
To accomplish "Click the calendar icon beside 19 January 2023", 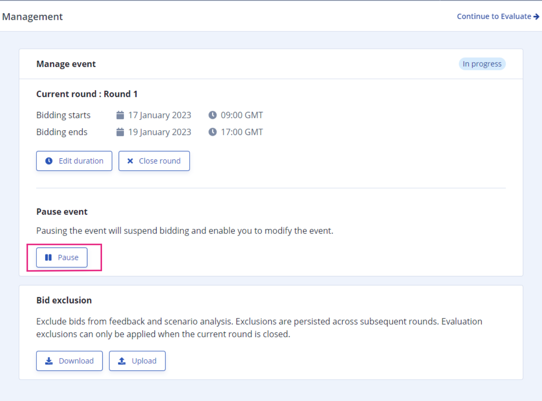I will pyautogui.click(x=120, y=132).
